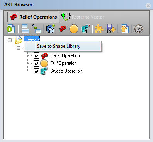Select the Projects tree item
The image size is (153, 142).
[32, 39]
